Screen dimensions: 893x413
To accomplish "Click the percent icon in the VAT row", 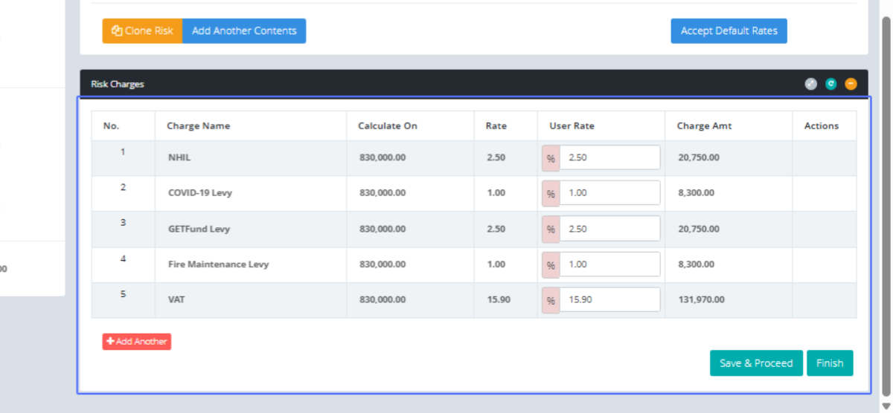I will (551, 300).
